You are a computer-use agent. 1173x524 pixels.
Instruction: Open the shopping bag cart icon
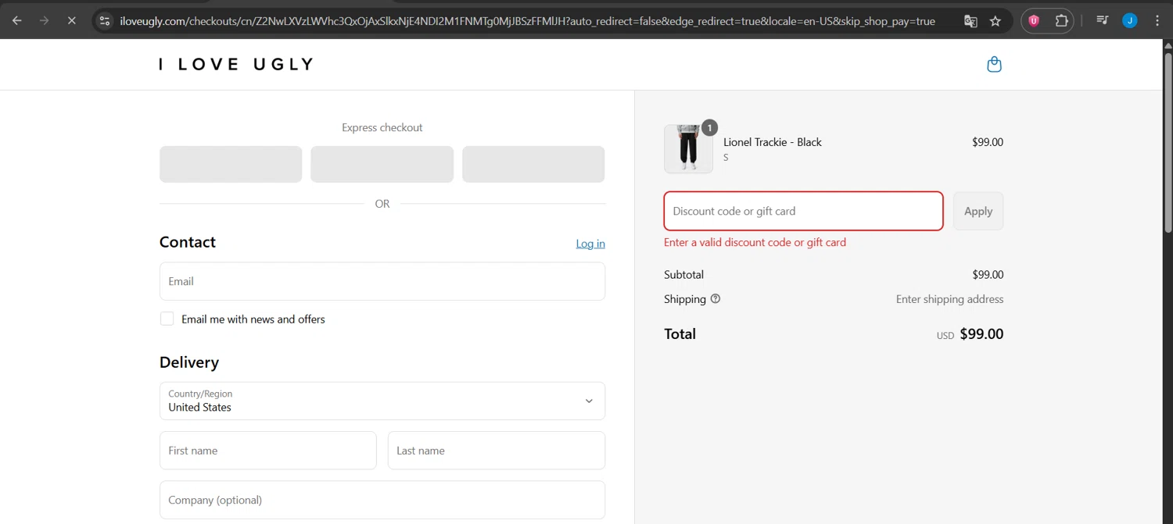click(x=994, y=64)
